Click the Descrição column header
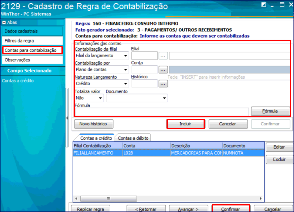Screen dimensions: 294x212 (x=196, y=146)
